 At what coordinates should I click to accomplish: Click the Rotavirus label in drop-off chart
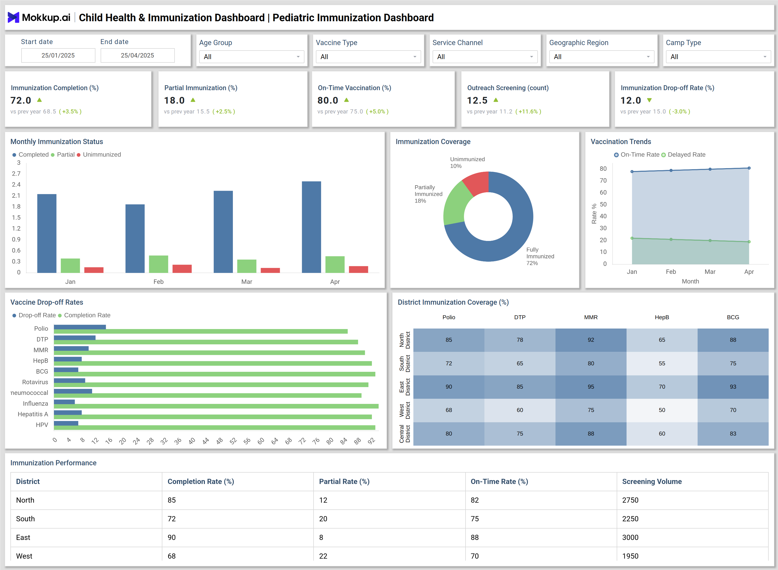click(x=35, y=382)
